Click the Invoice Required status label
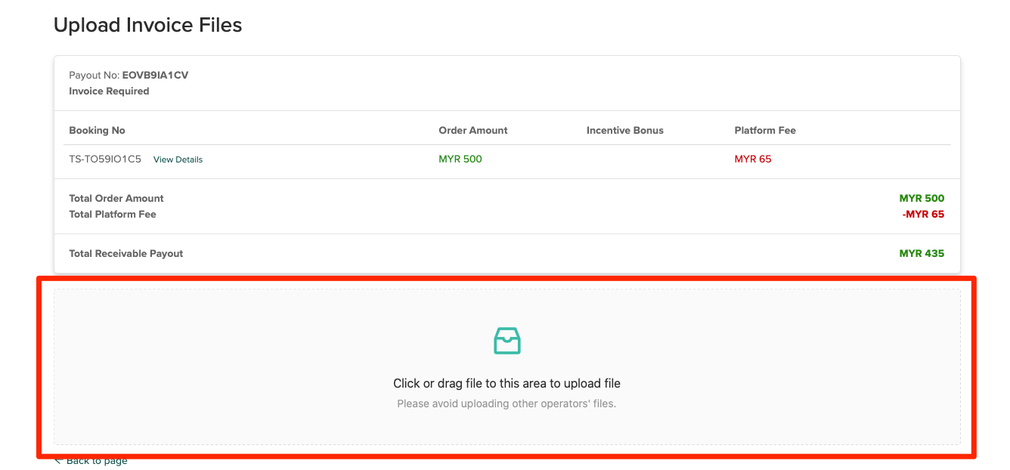 tap(109, 91)
